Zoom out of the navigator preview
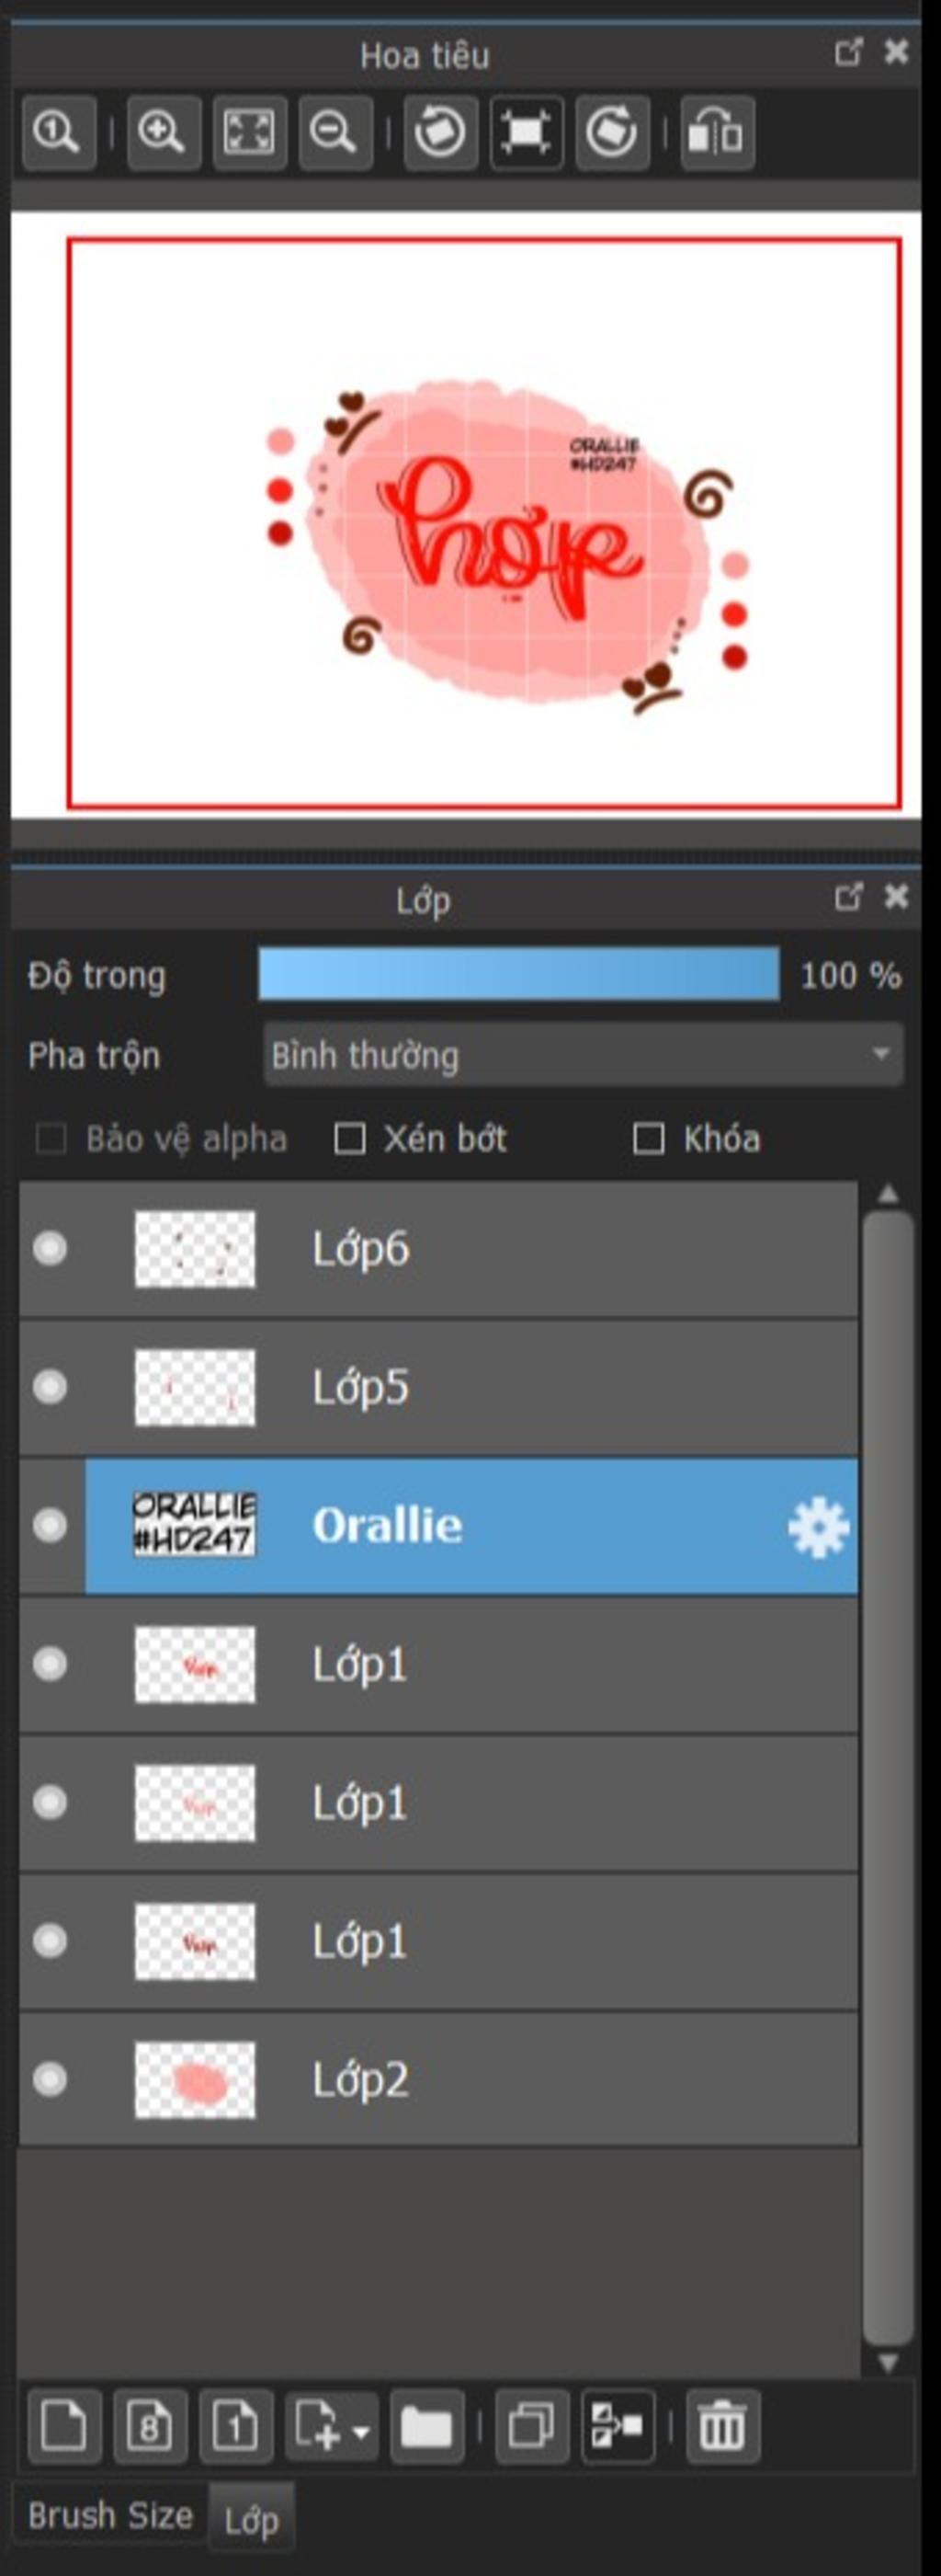This screenshot has height=2576, width=941. (x=334, y=132)
